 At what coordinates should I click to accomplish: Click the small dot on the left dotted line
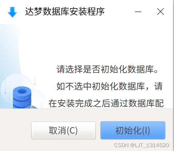coord(6,93)
